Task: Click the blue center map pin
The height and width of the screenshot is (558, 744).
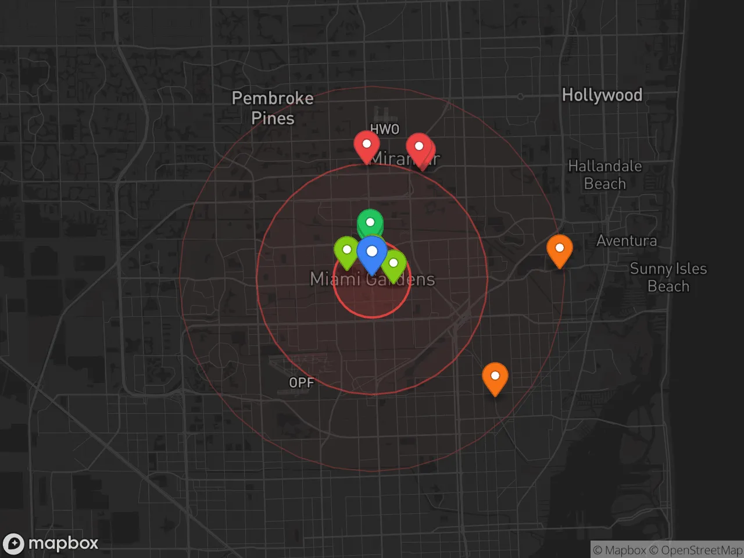Action: click(372, 253)
